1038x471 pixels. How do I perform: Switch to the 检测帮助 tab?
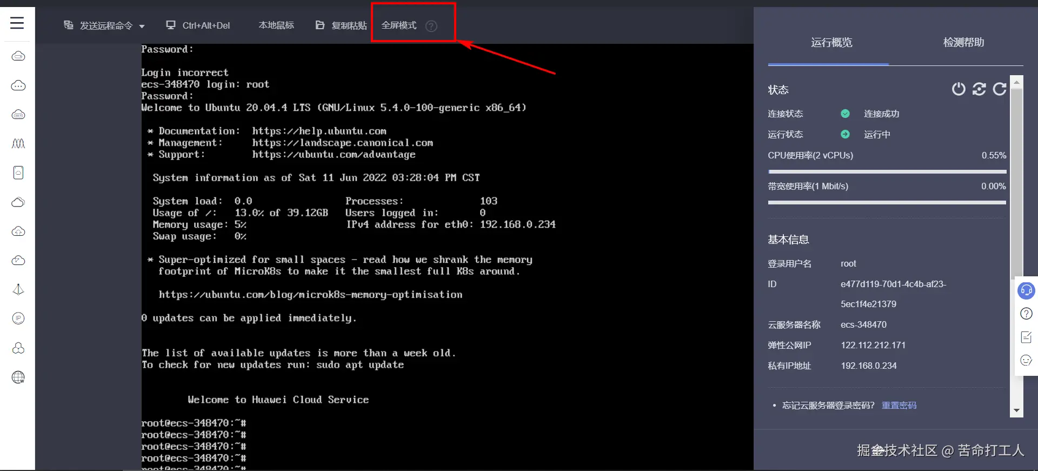click(963, 42)
